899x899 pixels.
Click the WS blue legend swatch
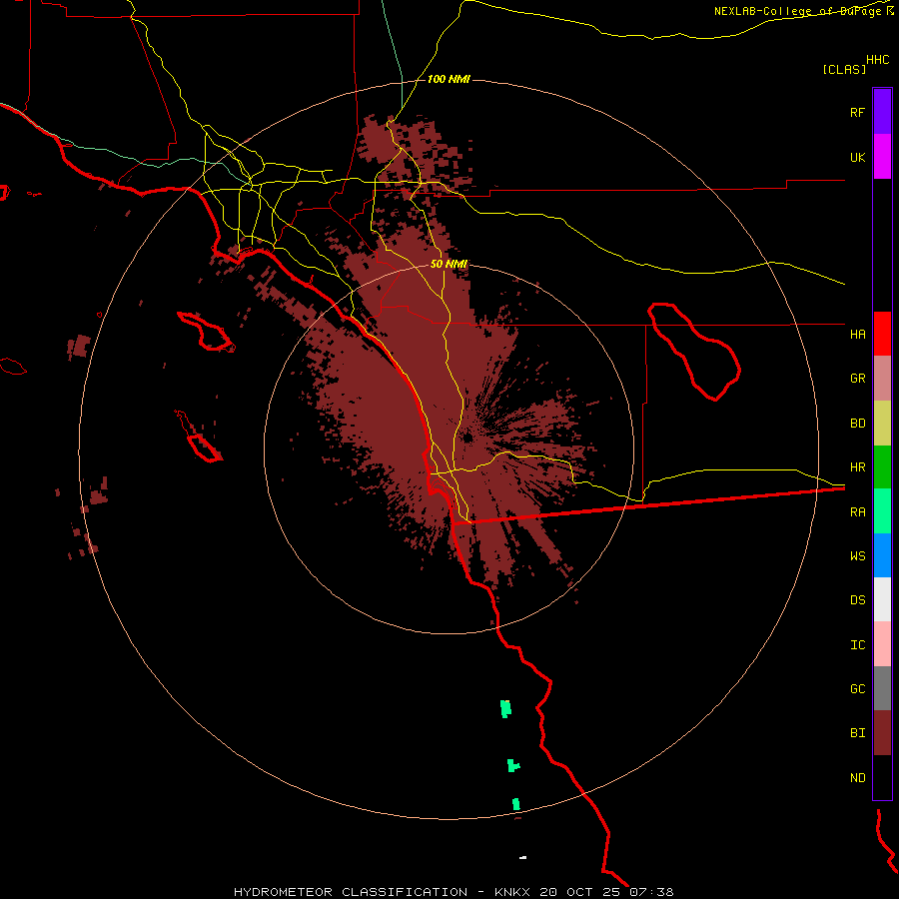click(x=882, y=555)
